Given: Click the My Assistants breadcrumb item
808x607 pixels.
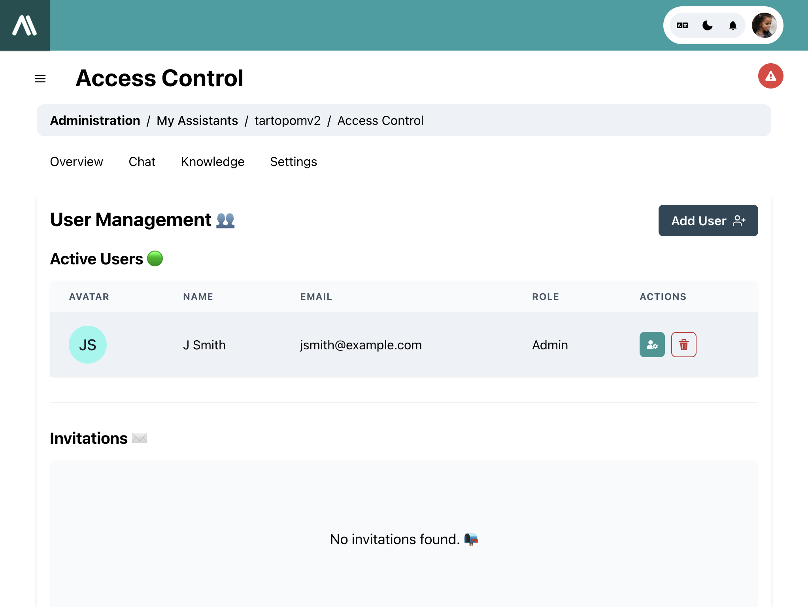Looking at the screenshot, I should pyautogui.click(x=198, y=121).
